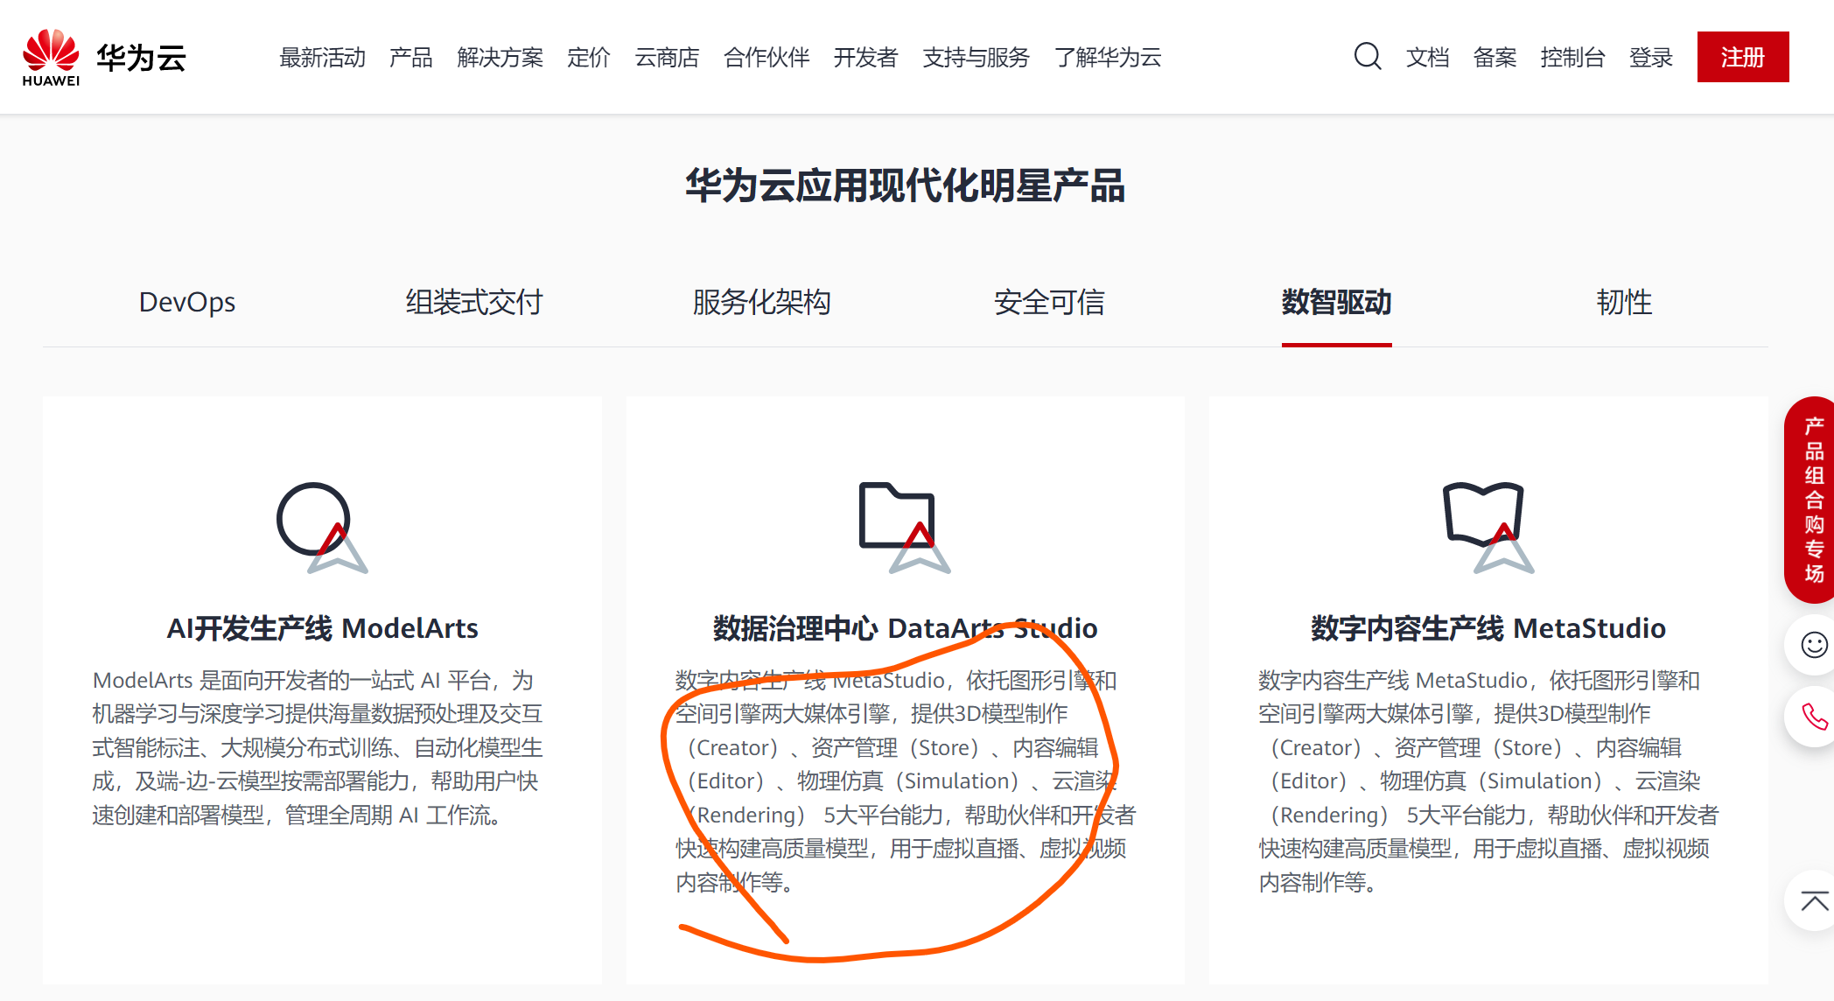
Task: Click the 登录 link
Action: [1651, 57]
